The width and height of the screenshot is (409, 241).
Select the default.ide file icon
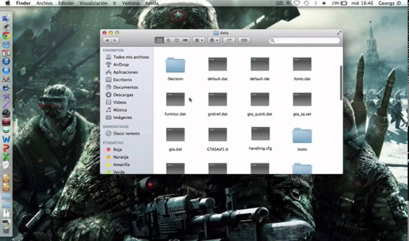tap(260, 64)
